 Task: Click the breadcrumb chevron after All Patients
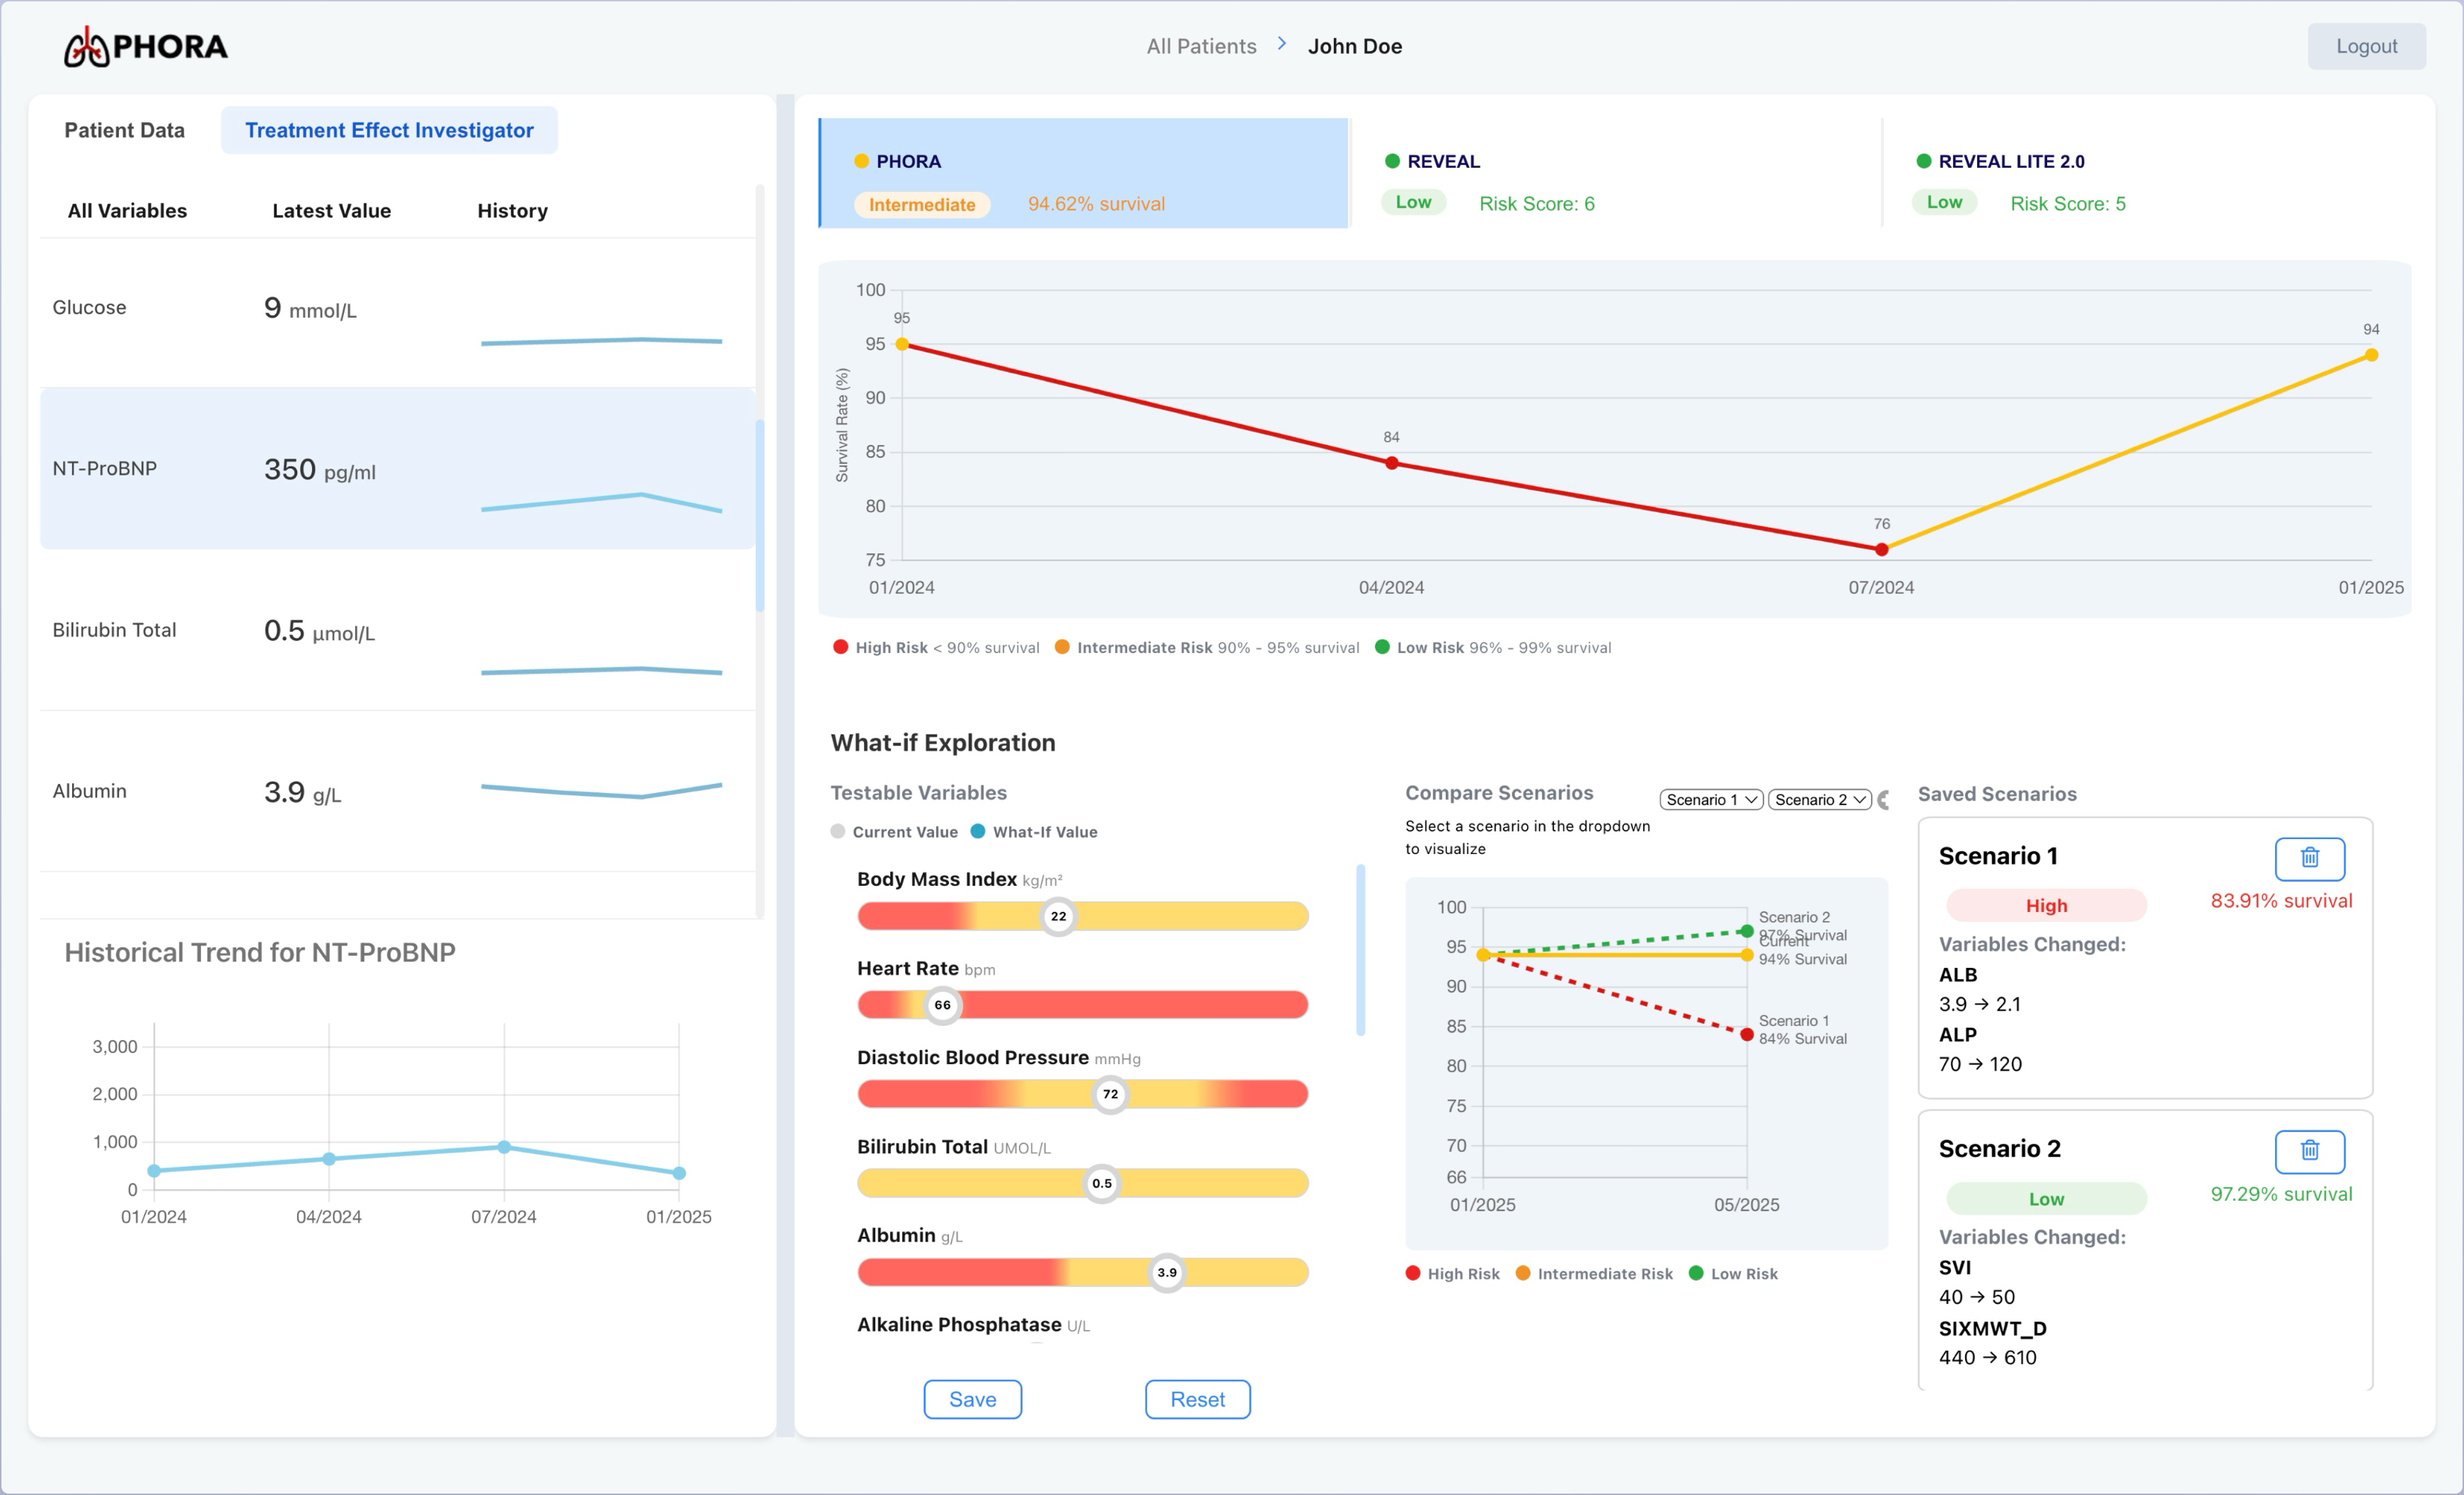(1281, 45)
